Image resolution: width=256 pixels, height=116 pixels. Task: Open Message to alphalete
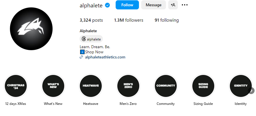tap(153, 5)
